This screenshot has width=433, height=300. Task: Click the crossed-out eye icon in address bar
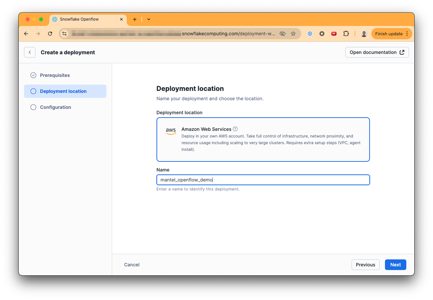pyautogui.click(x=283, y=34)
